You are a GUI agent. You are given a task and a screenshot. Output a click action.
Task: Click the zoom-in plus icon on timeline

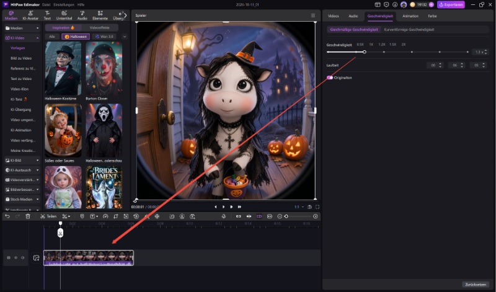[x=316, y=216]
